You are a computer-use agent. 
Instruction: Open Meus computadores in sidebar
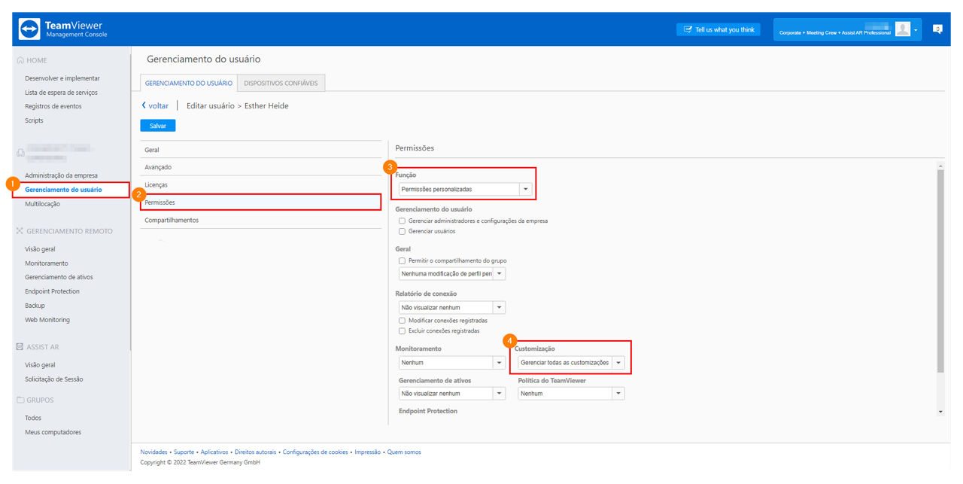(53, 432)
